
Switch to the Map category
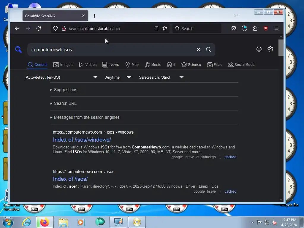(x=132, y=64)
